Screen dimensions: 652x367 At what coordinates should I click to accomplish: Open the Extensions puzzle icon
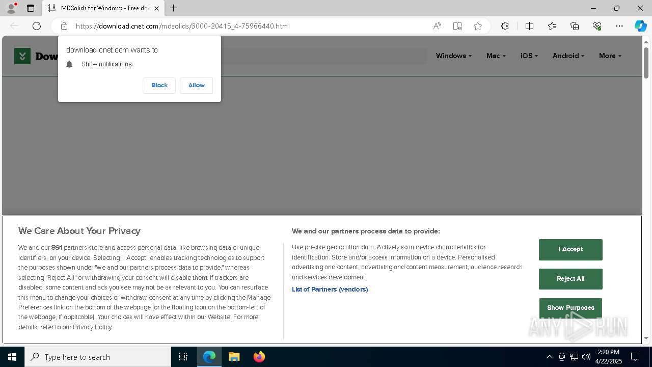pos(505,26)
